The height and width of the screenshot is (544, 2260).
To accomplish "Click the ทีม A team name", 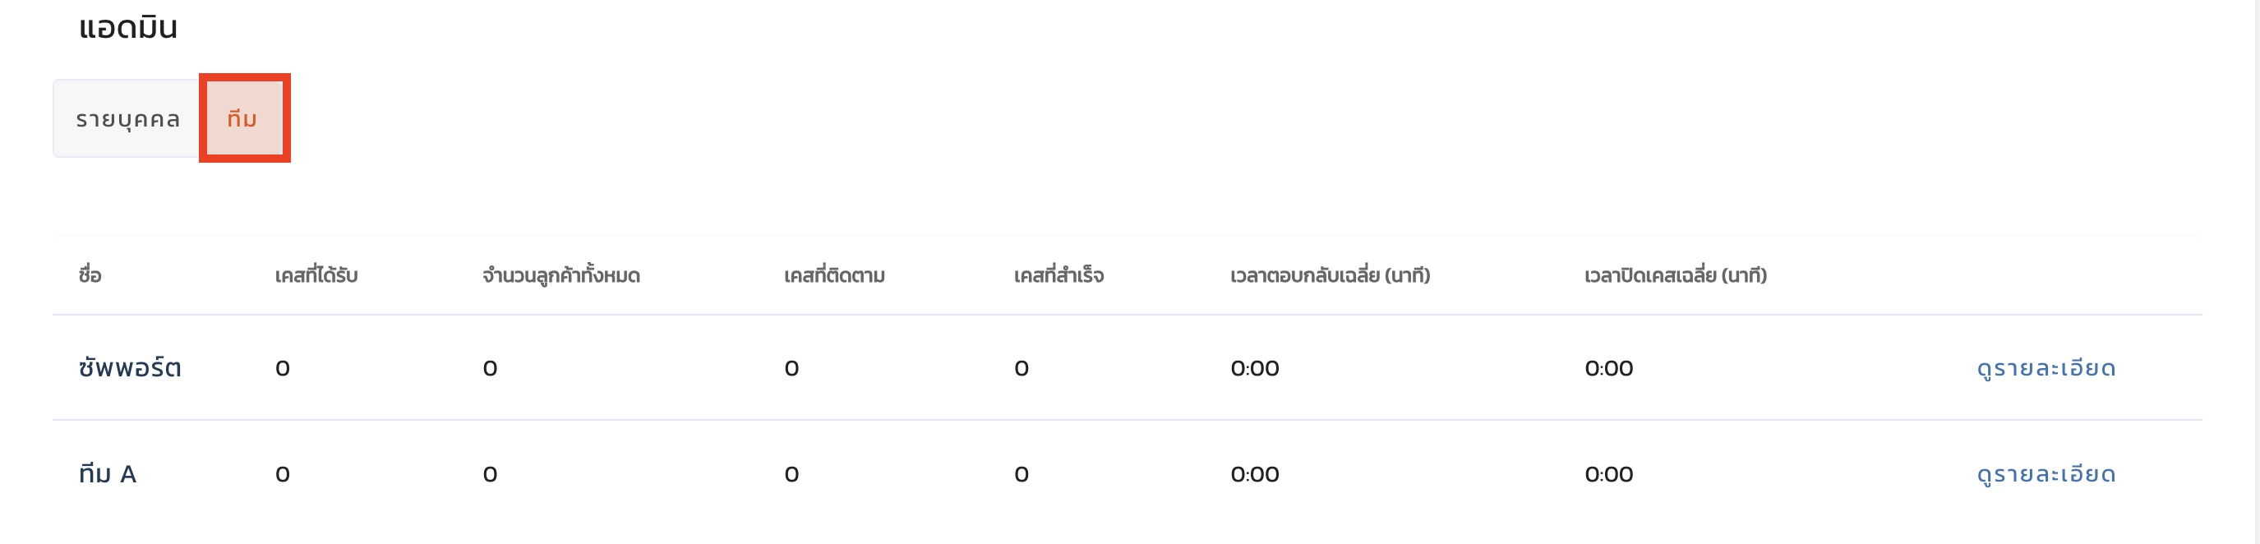I will (107, 474).
